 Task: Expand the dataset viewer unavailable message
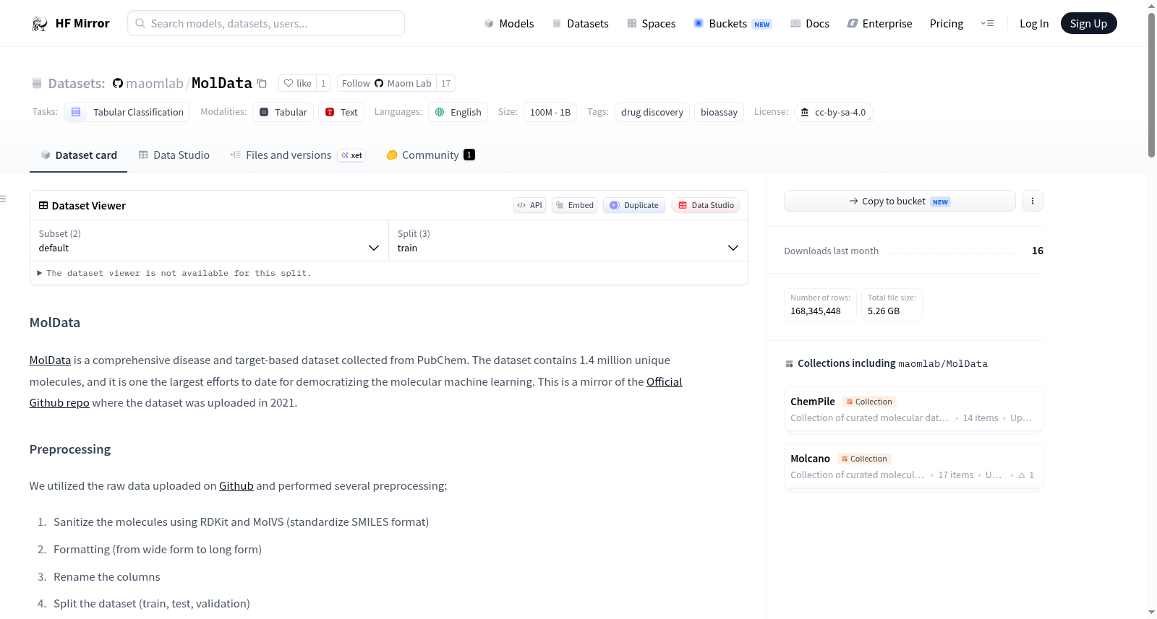(x=174, y=273)
